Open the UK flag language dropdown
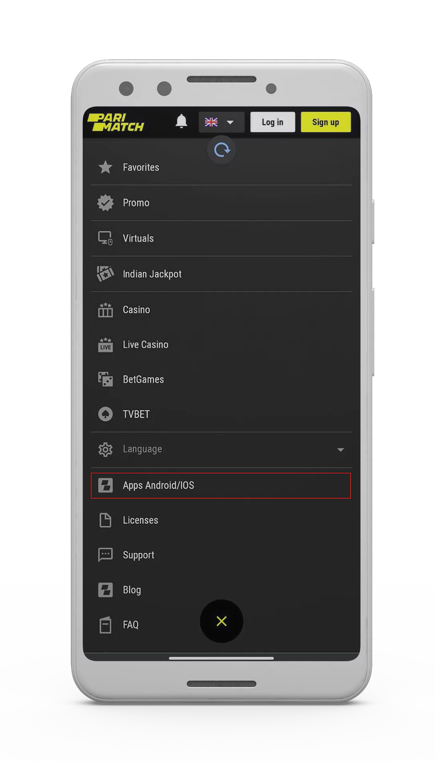This screenshot has height=761, width=435. 221,122
